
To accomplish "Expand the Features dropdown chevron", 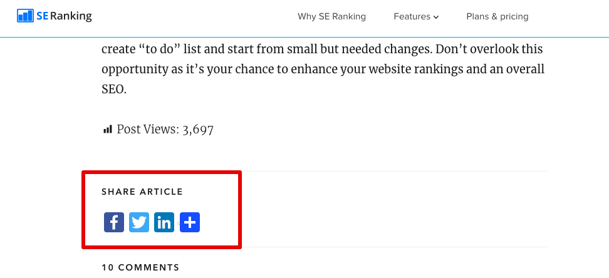I will (436, 17).
